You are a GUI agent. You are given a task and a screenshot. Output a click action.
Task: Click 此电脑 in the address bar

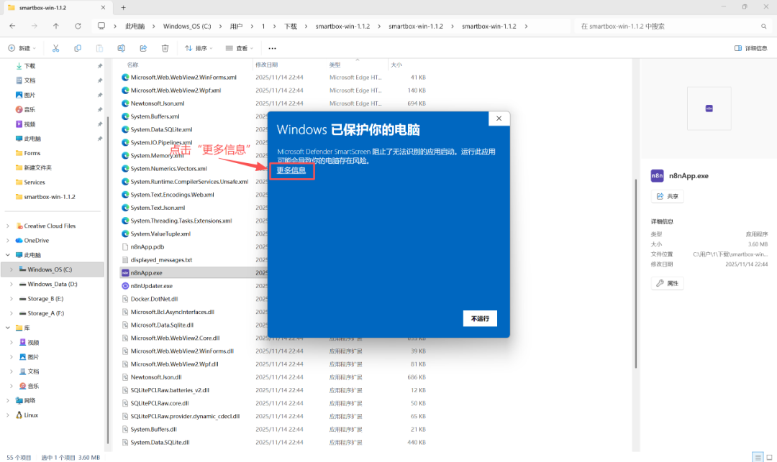click(x=135, y=26)
